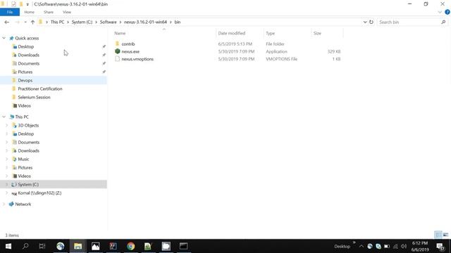The width and height of the screenshot is (451, 253).
Task: Sort files by Size column
Action: 317,33
